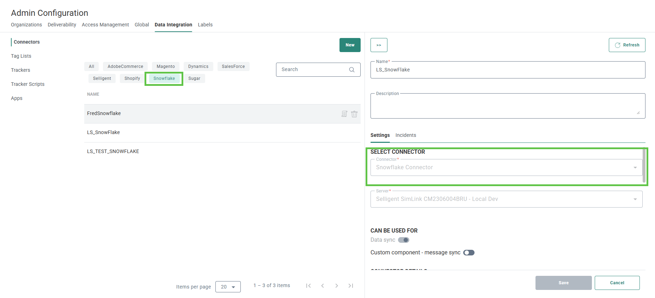Click into the Description text area
The width and height of the screenshot is (655, 298).
pyautogui.click(x=507, y=106)
